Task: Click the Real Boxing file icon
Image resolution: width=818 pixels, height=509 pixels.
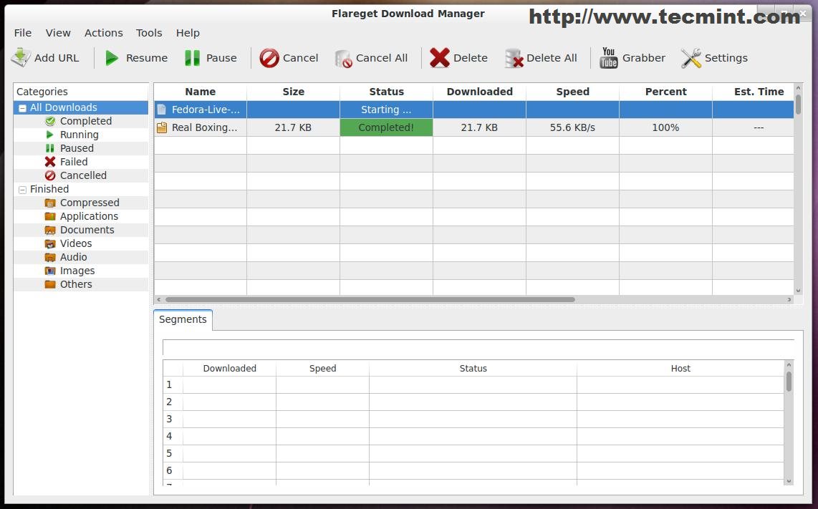Action: (162, 127)
